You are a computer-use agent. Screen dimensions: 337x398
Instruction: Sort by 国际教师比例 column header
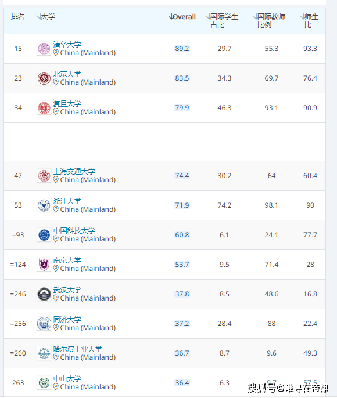[269, 21]
